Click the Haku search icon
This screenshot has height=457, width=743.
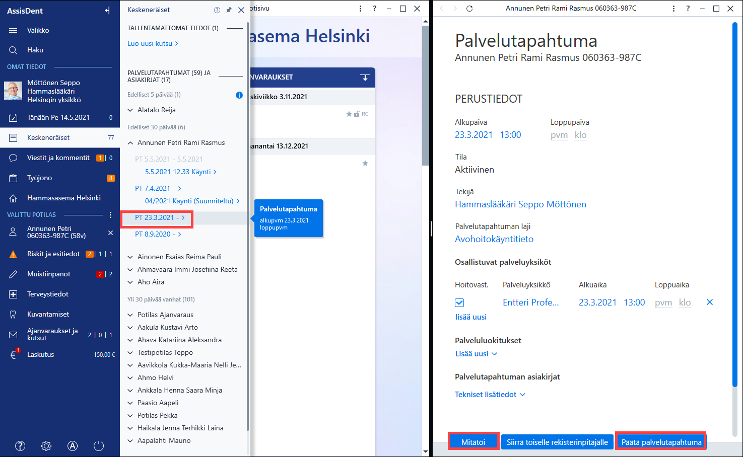13,50
